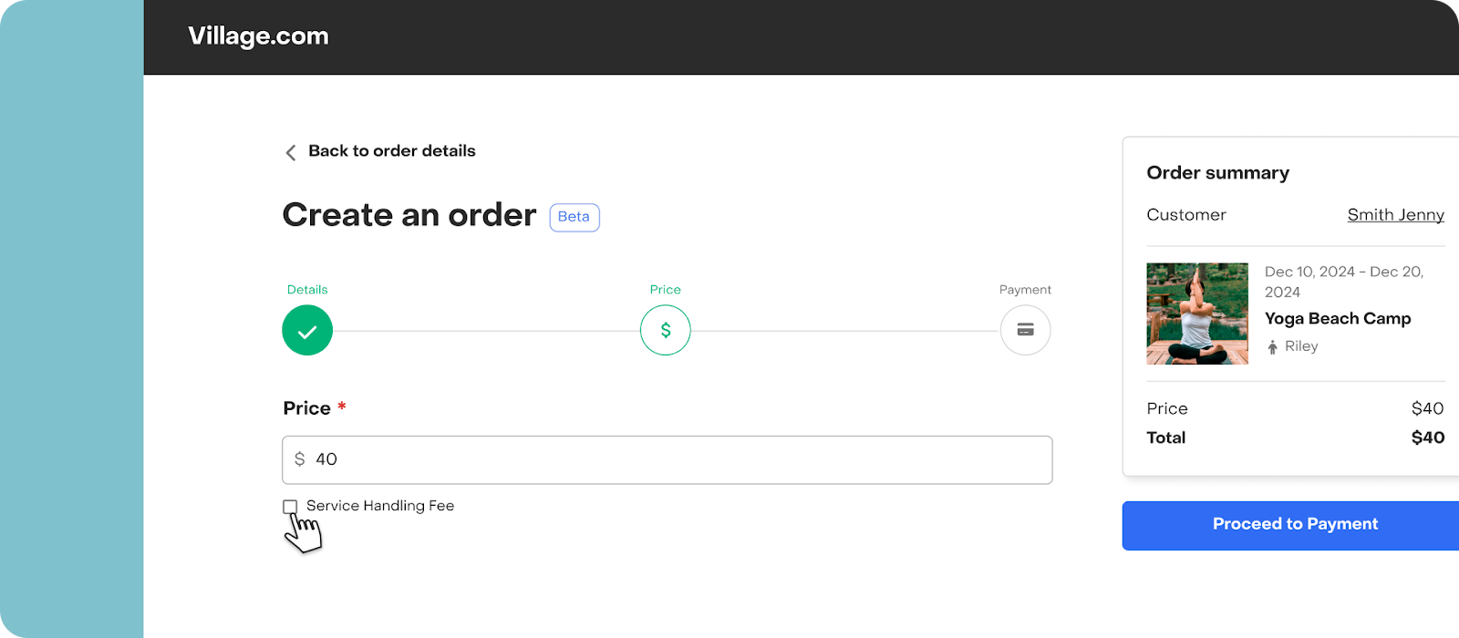Click the $40 amount on the summary Price row

[x=1428, y=408]
